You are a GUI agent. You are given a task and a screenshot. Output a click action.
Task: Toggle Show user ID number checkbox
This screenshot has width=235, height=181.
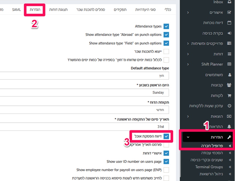point(166,161)
